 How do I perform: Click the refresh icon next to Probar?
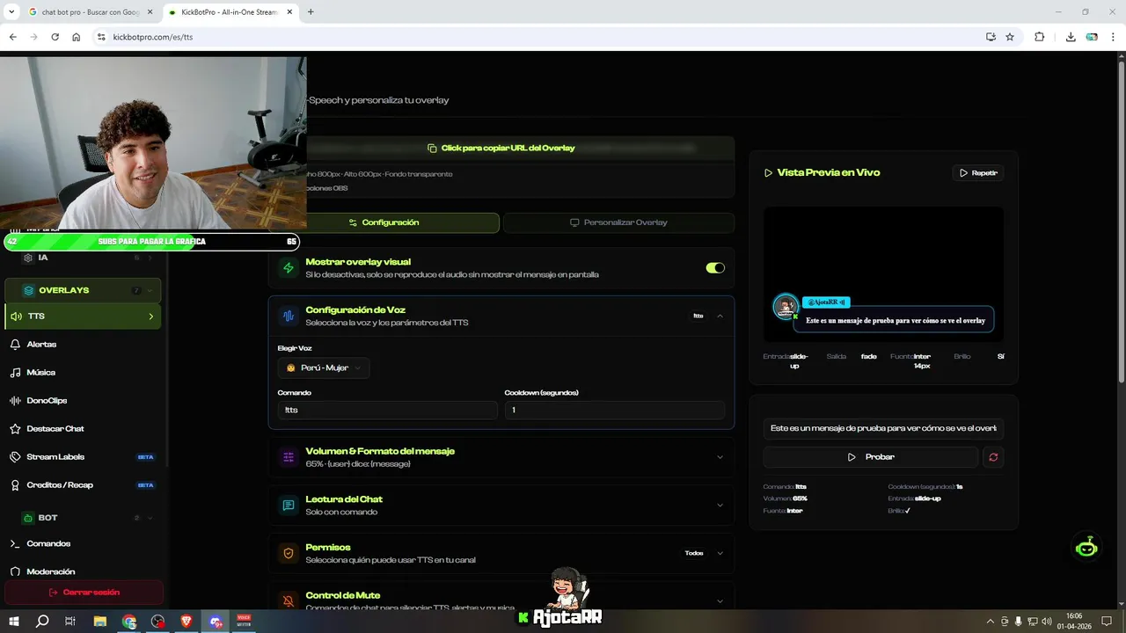click(x=993, y=457)
